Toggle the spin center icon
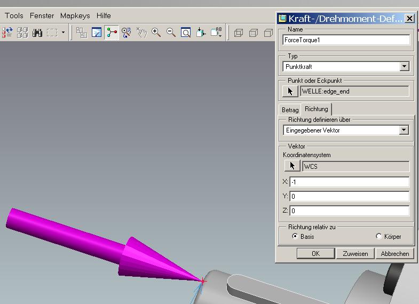 pyautogui.click(x=112, y=33)
